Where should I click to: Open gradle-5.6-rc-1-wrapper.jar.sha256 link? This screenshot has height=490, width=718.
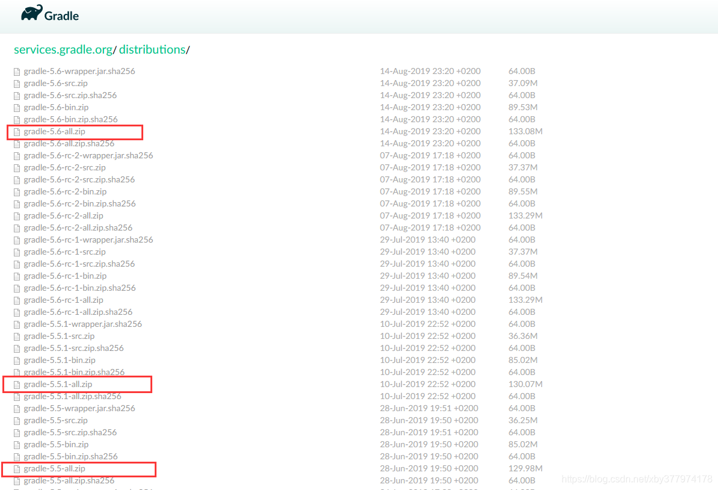click(x=88, y=240)
